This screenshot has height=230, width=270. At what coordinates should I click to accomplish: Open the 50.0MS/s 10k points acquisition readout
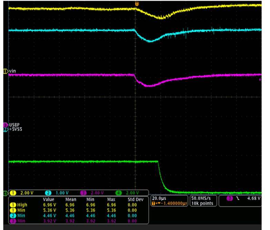[203, 201]
